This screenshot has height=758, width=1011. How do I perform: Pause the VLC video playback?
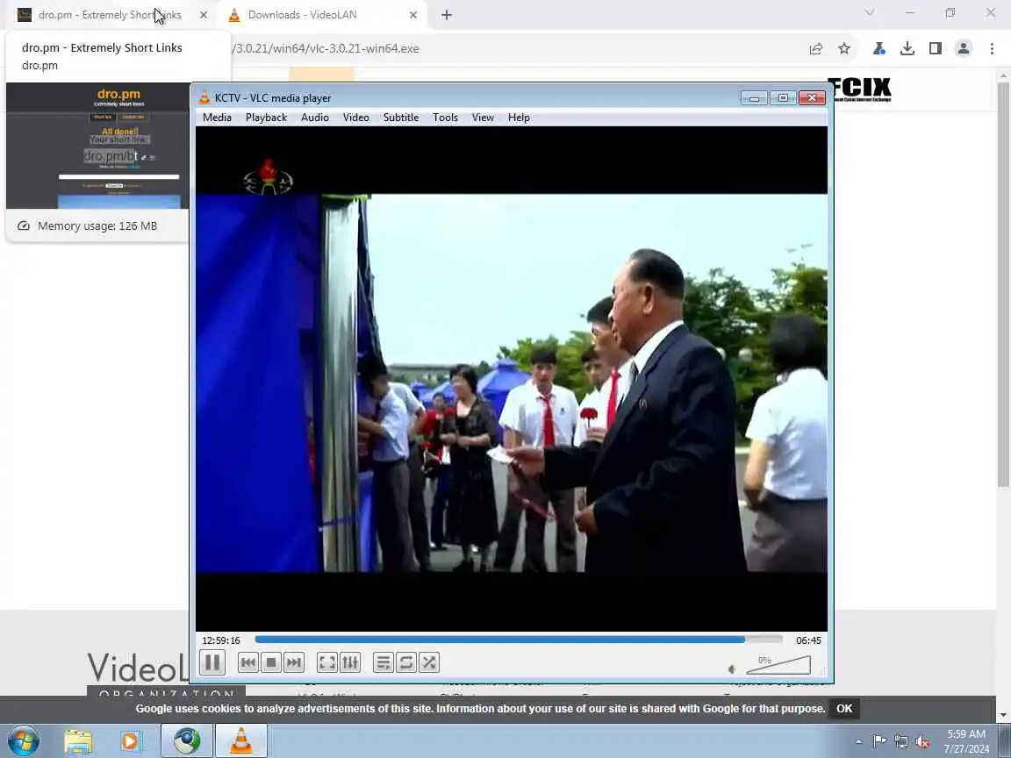pos(212,662)
